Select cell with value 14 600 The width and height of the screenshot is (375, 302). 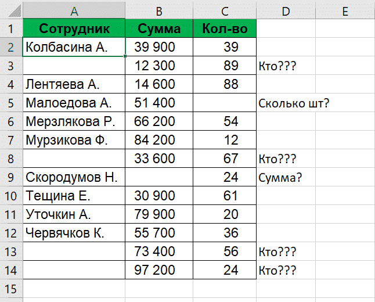coord(159,84)
